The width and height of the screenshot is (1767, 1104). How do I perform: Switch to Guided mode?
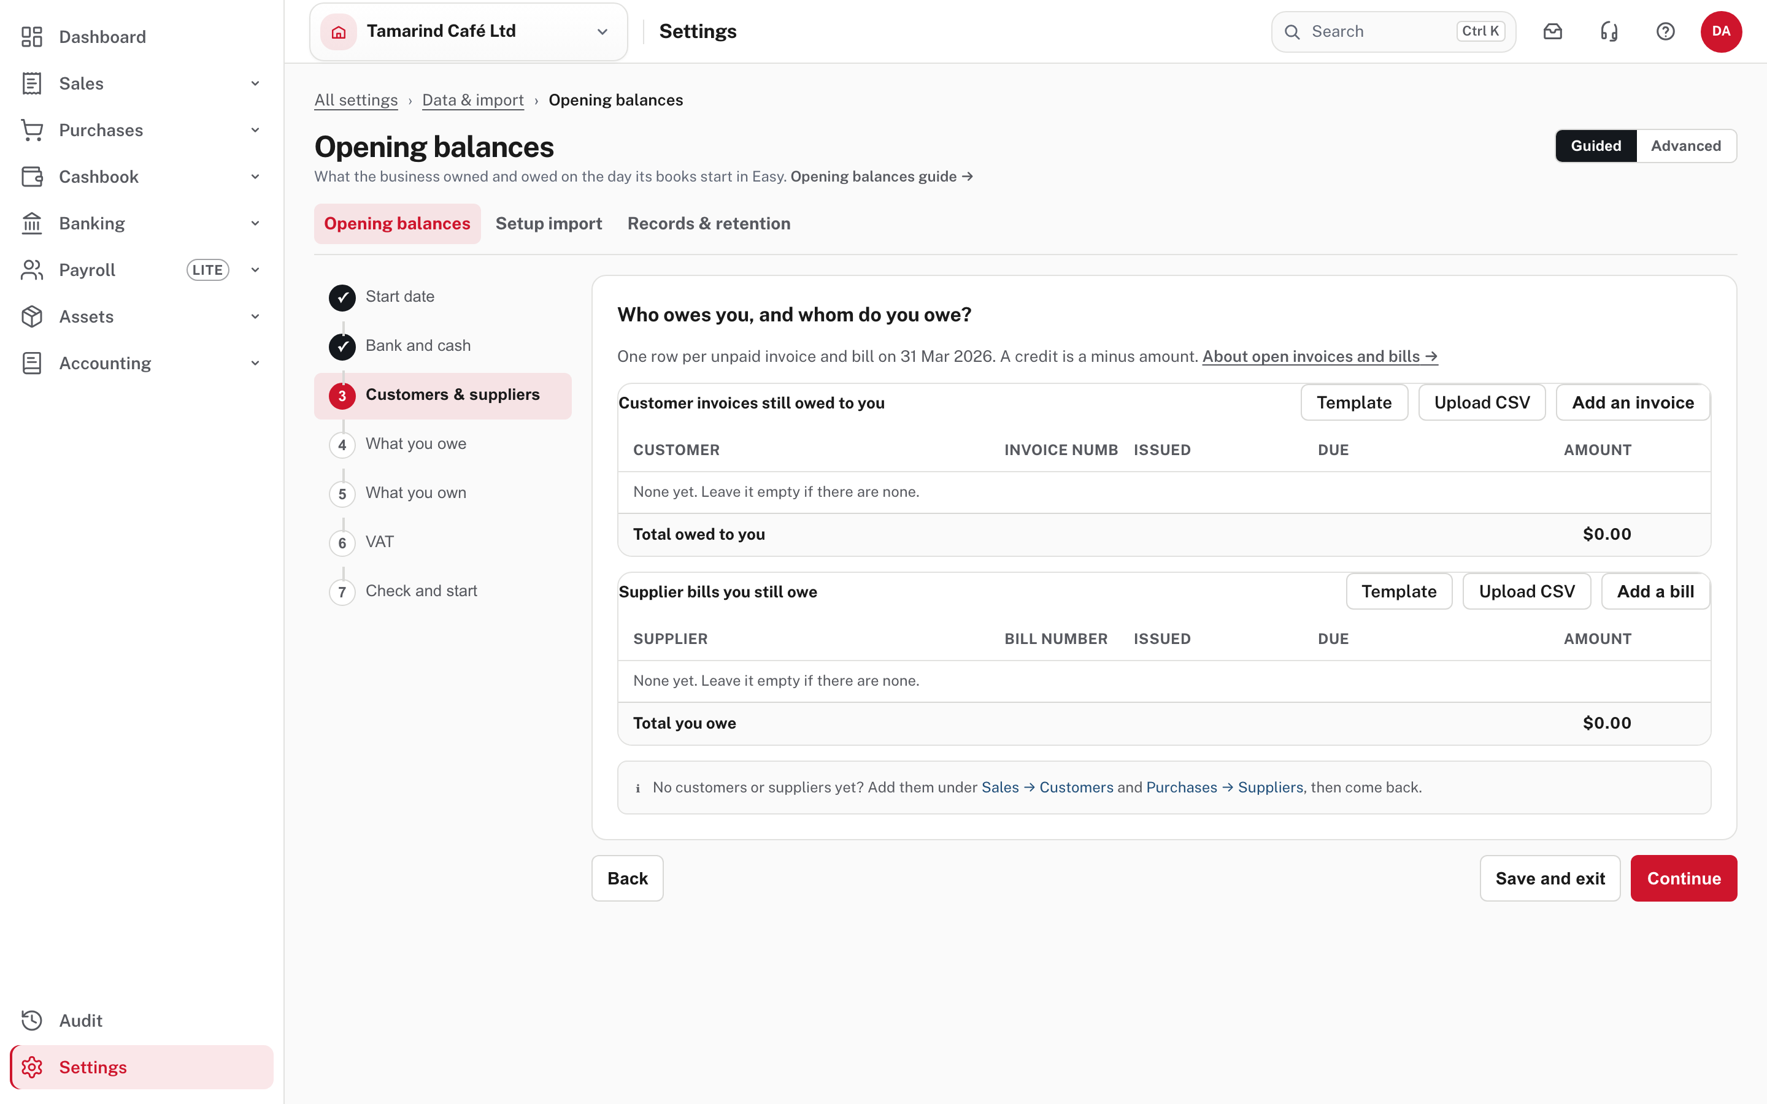click(x=1595, y=146)
